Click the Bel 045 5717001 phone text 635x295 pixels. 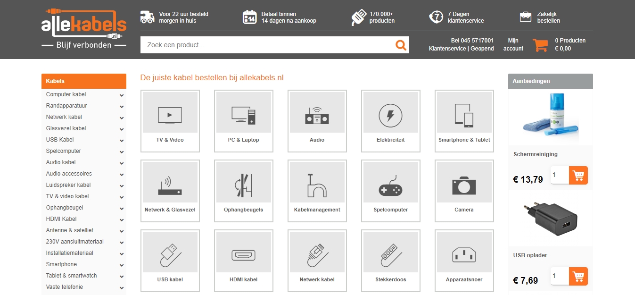(x=472, y=41)
